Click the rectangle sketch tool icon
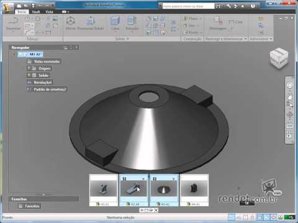298x223 pixels. (x=27, y=25)
